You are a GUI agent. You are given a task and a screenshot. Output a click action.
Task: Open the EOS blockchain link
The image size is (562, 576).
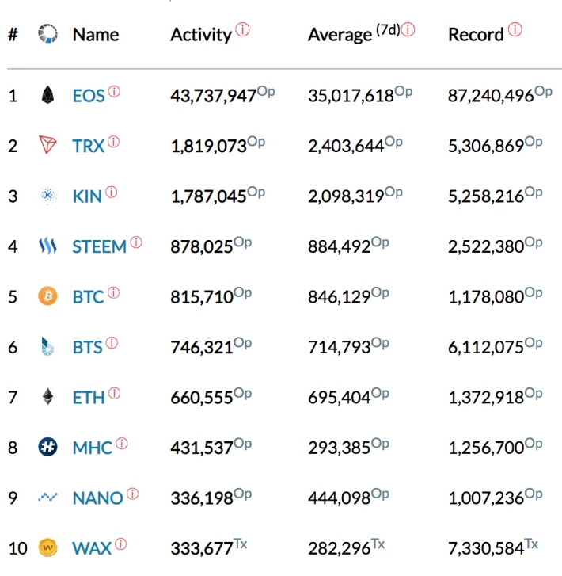point(89,96)
